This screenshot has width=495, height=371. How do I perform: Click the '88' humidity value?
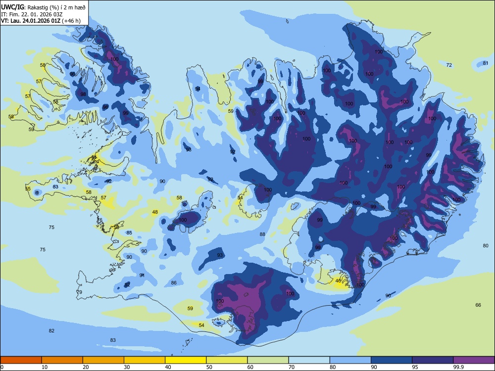coord(262,234)
